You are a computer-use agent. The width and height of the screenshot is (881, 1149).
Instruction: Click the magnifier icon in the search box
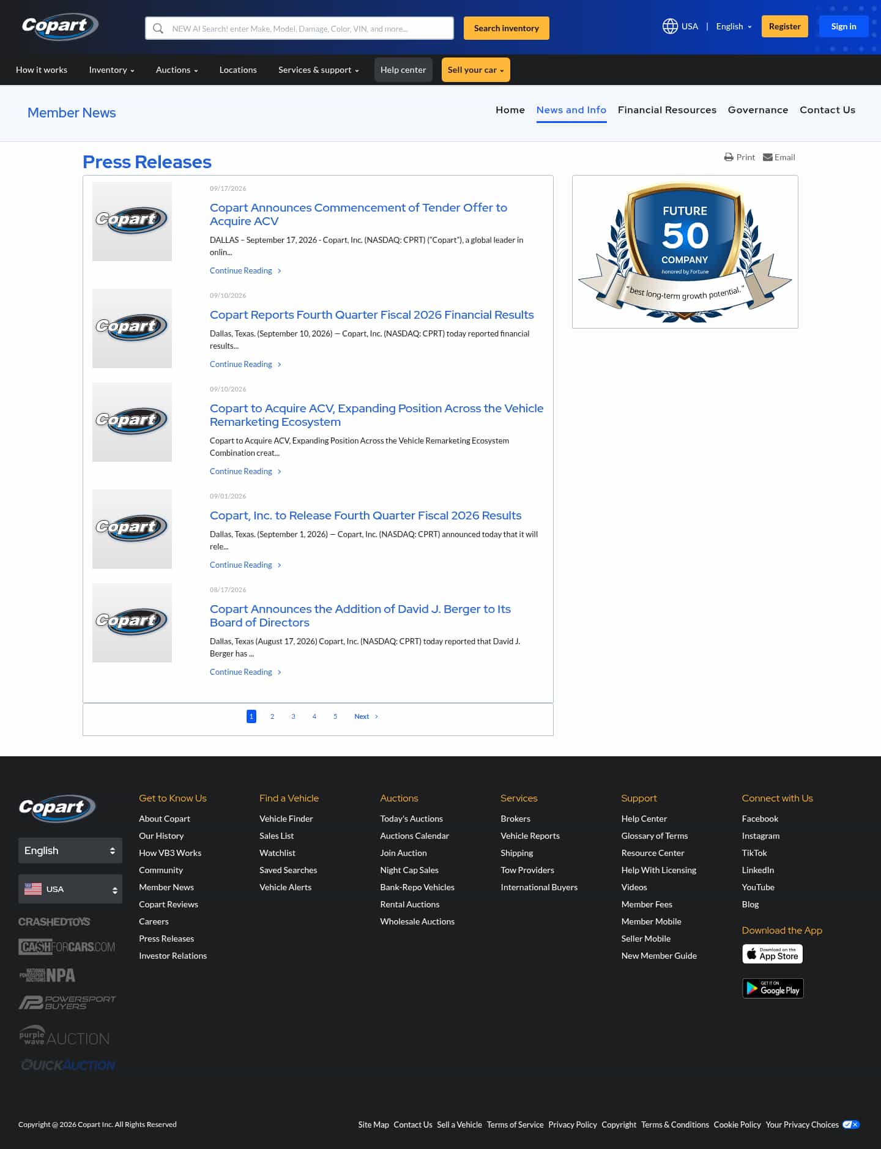tap(158, 28)
